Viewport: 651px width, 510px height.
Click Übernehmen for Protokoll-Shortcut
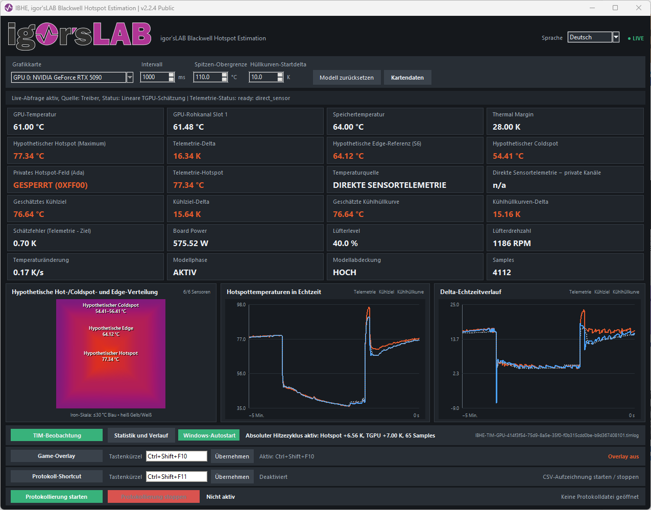pyautogui.click(x=232, y=477)
